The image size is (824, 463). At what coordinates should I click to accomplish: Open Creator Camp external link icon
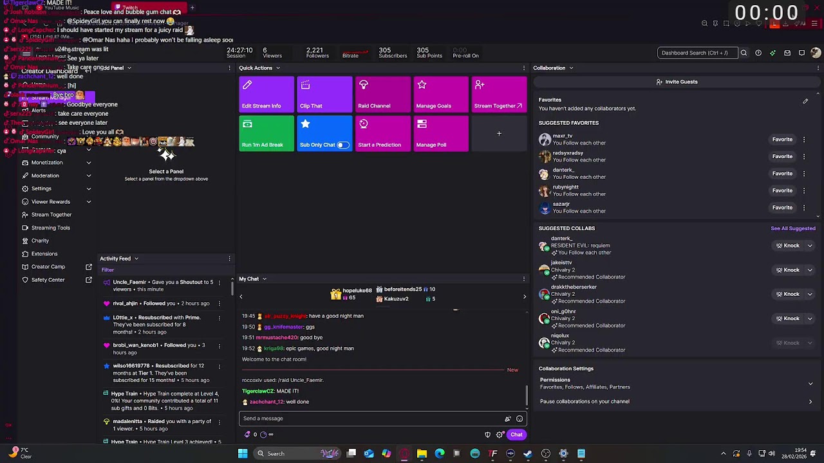click(89, 267)
